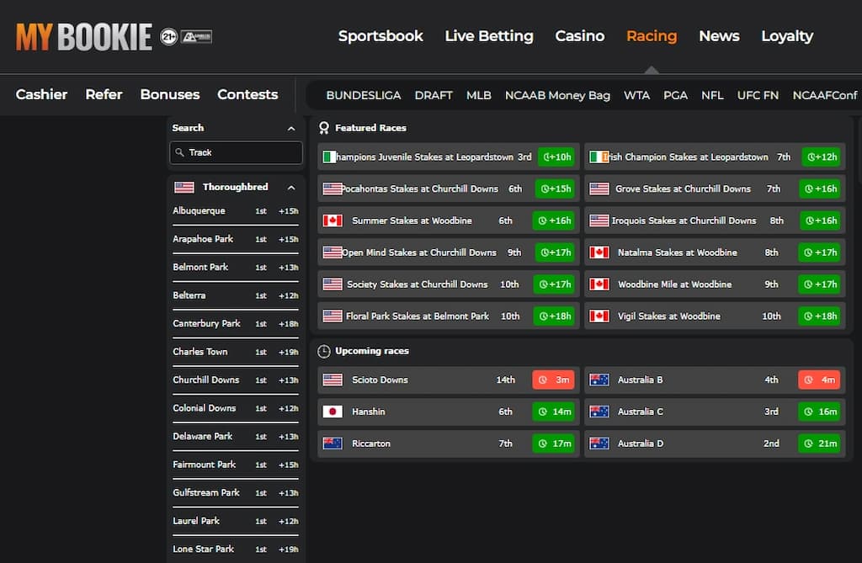The image size is (862, 563).
Task: Click the Japan flag beside Hanshin
Action: click(333, 412)
